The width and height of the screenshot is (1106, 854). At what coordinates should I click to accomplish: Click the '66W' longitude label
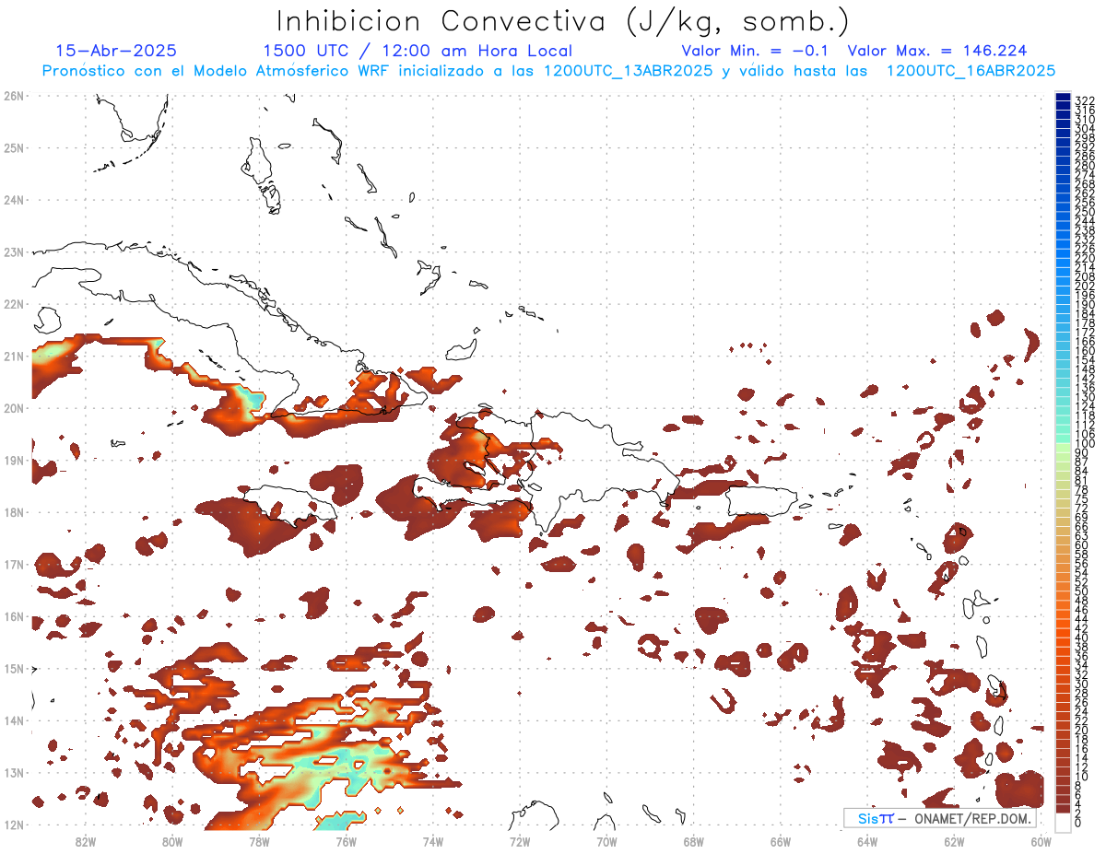coord(781,841)
